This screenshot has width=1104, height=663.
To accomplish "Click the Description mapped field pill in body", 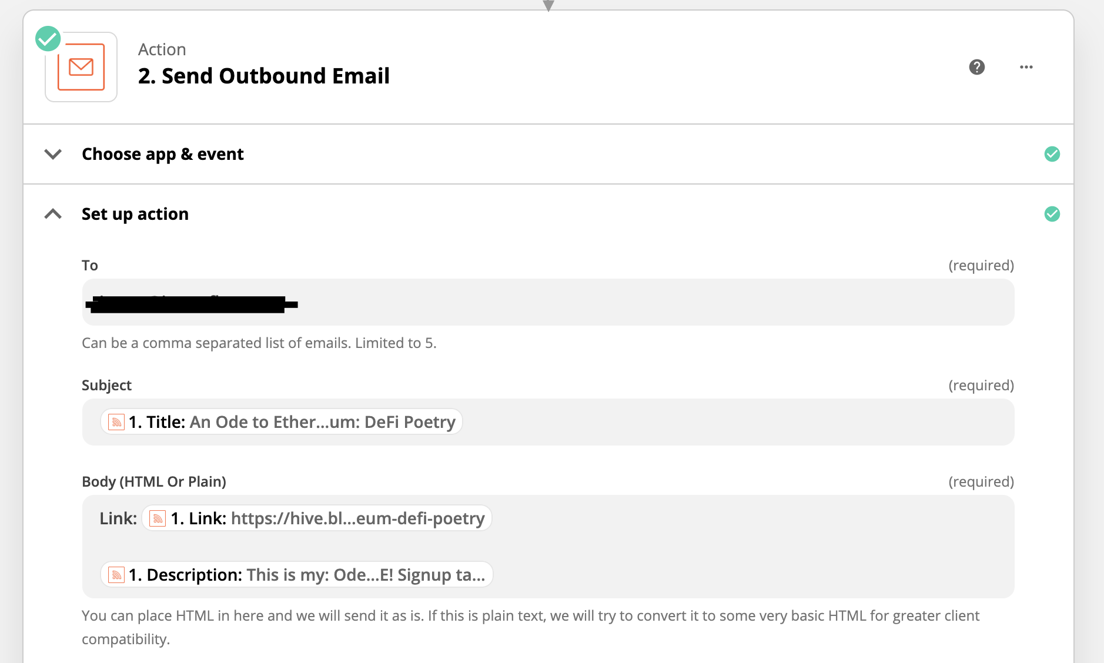I will (x=297, y=575).
